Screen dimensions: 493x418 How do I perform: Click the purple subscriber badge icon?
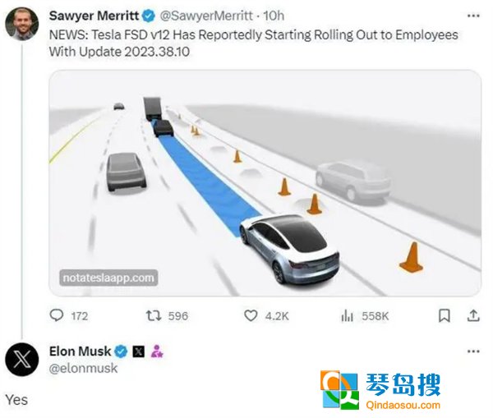coord(157,351)
